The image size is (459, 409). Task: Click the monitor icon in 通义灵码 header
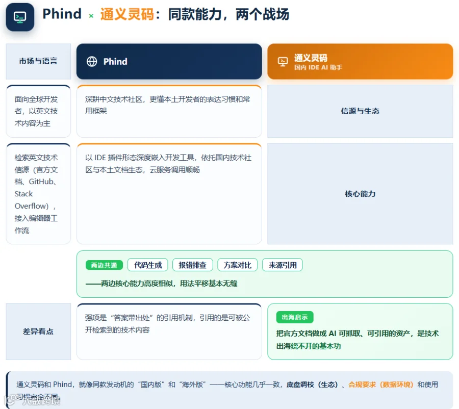[283, 62]
